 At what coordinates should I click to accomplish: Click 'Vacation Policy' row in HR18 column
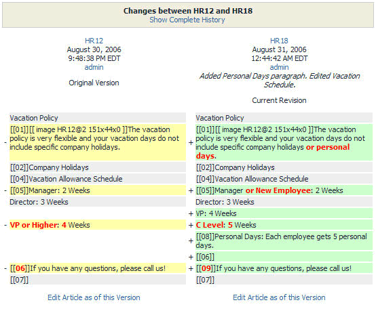(x=284, y=118)
